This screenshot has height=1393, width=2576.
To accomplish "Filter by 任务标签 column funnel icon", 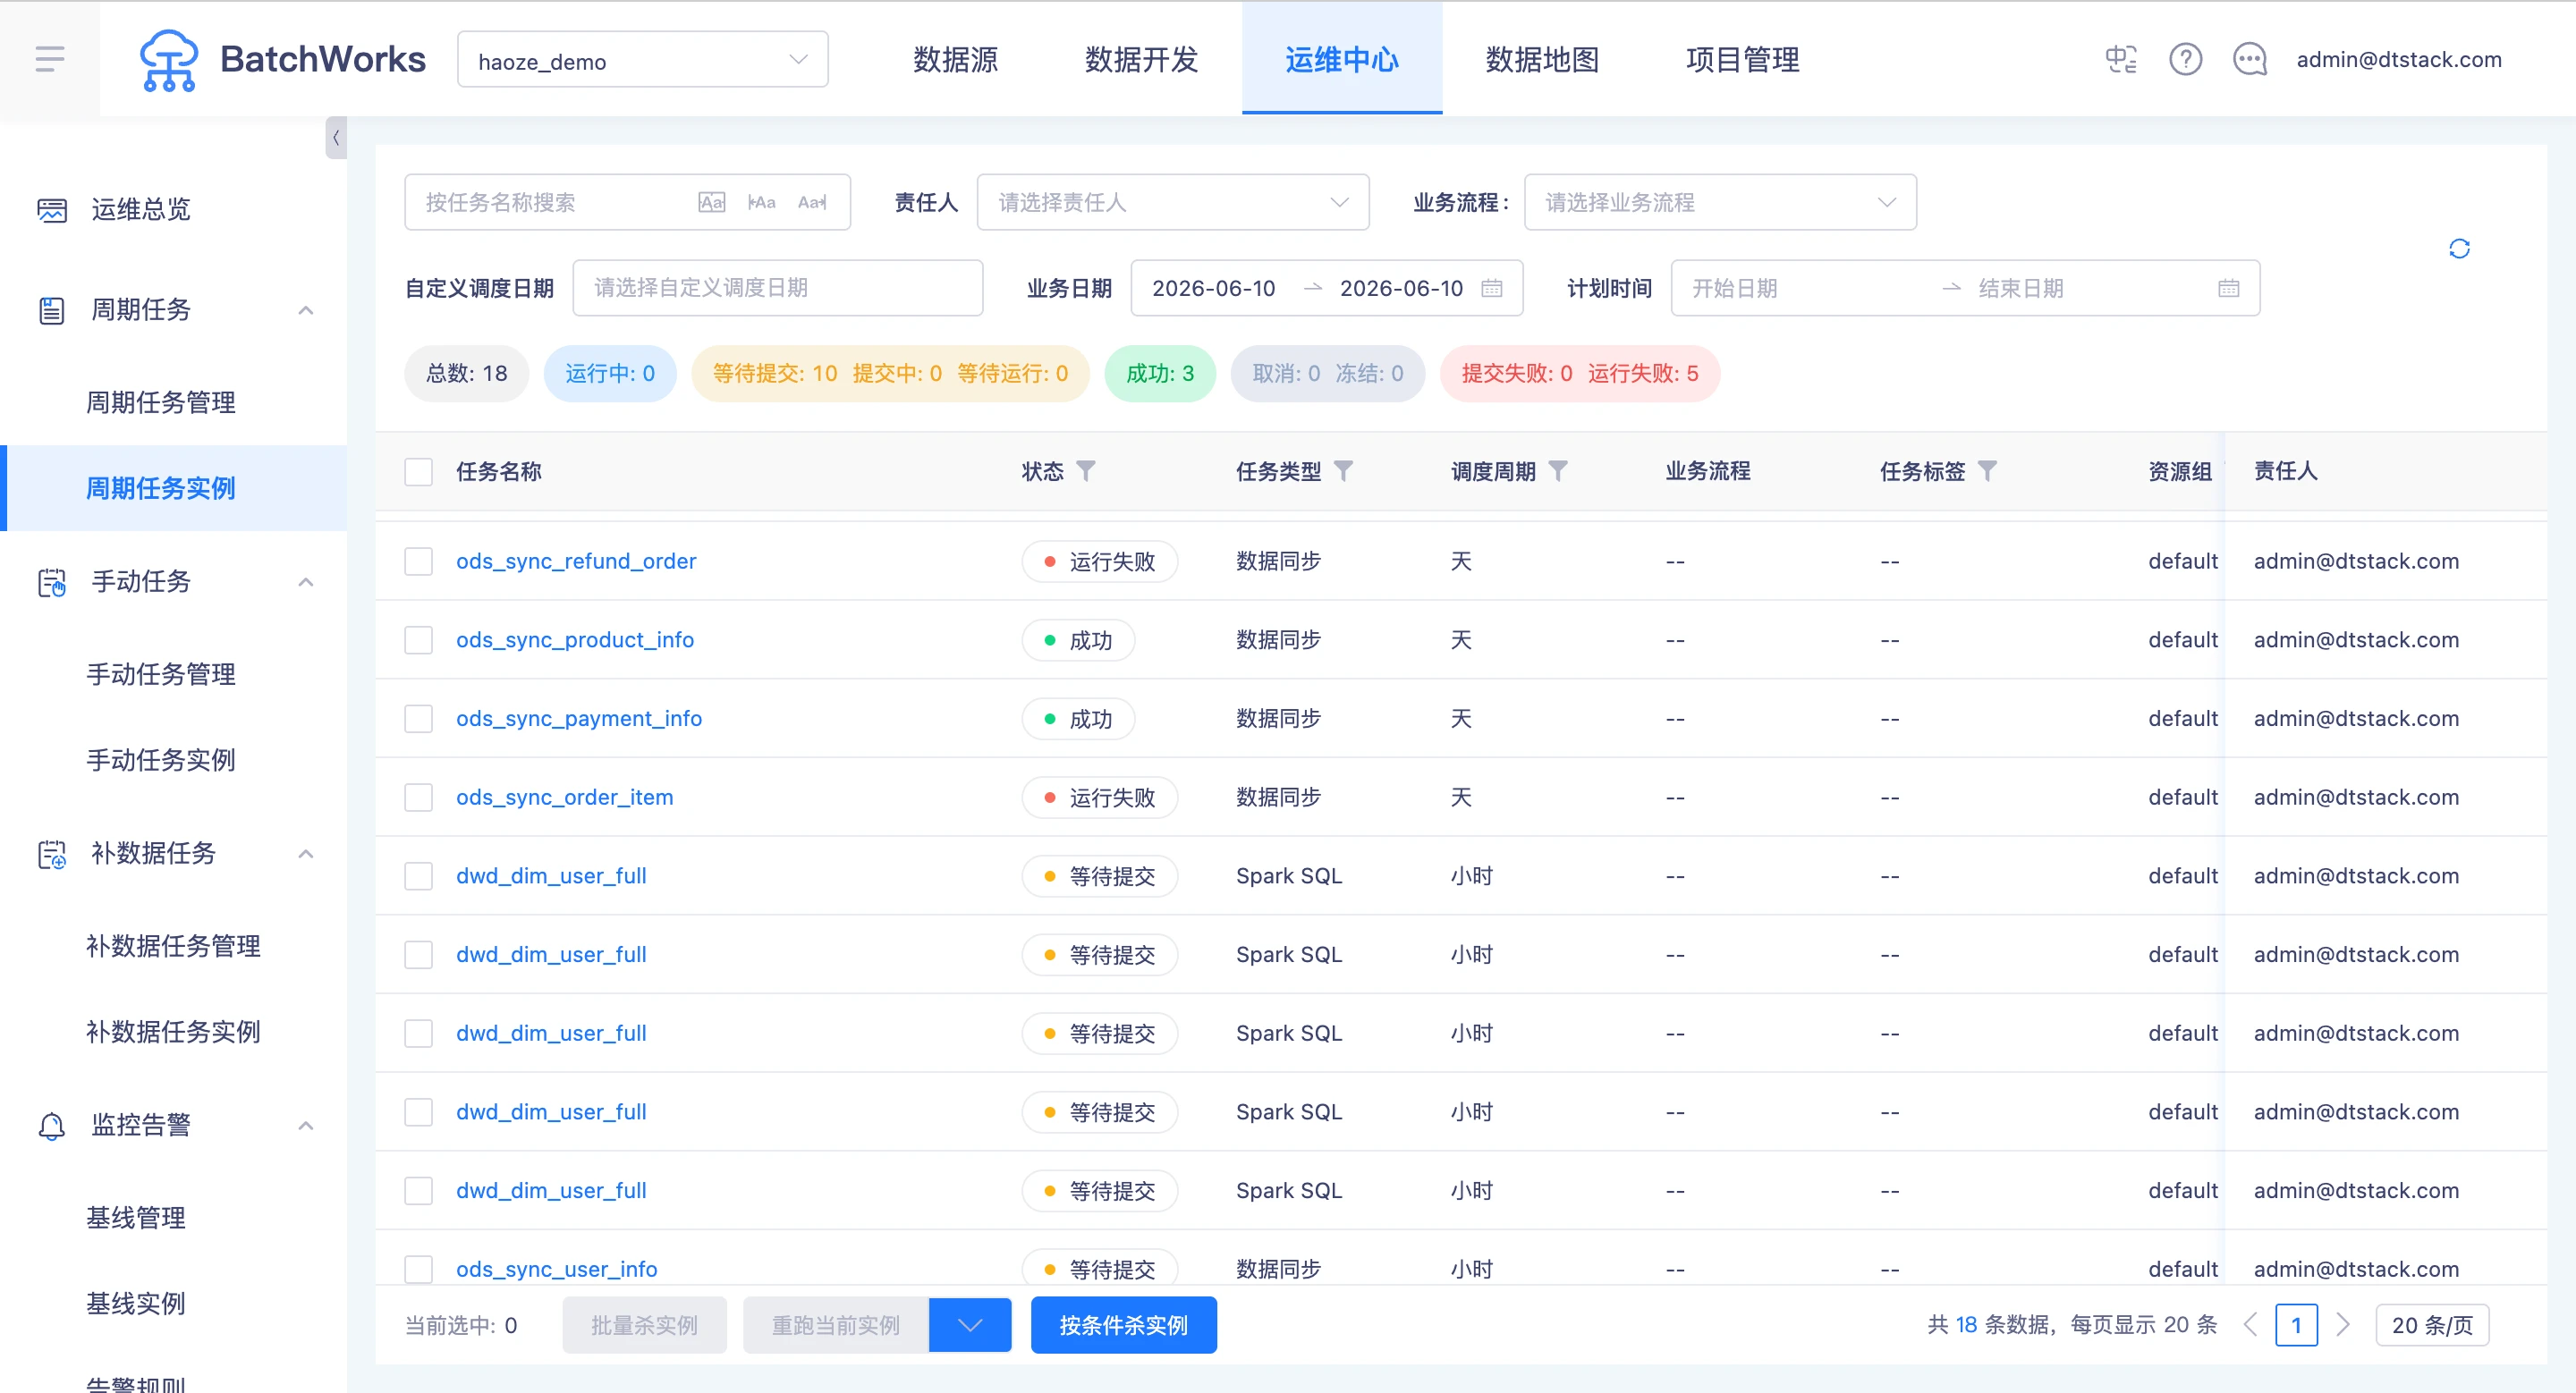I will click(x=1987, y=470).
